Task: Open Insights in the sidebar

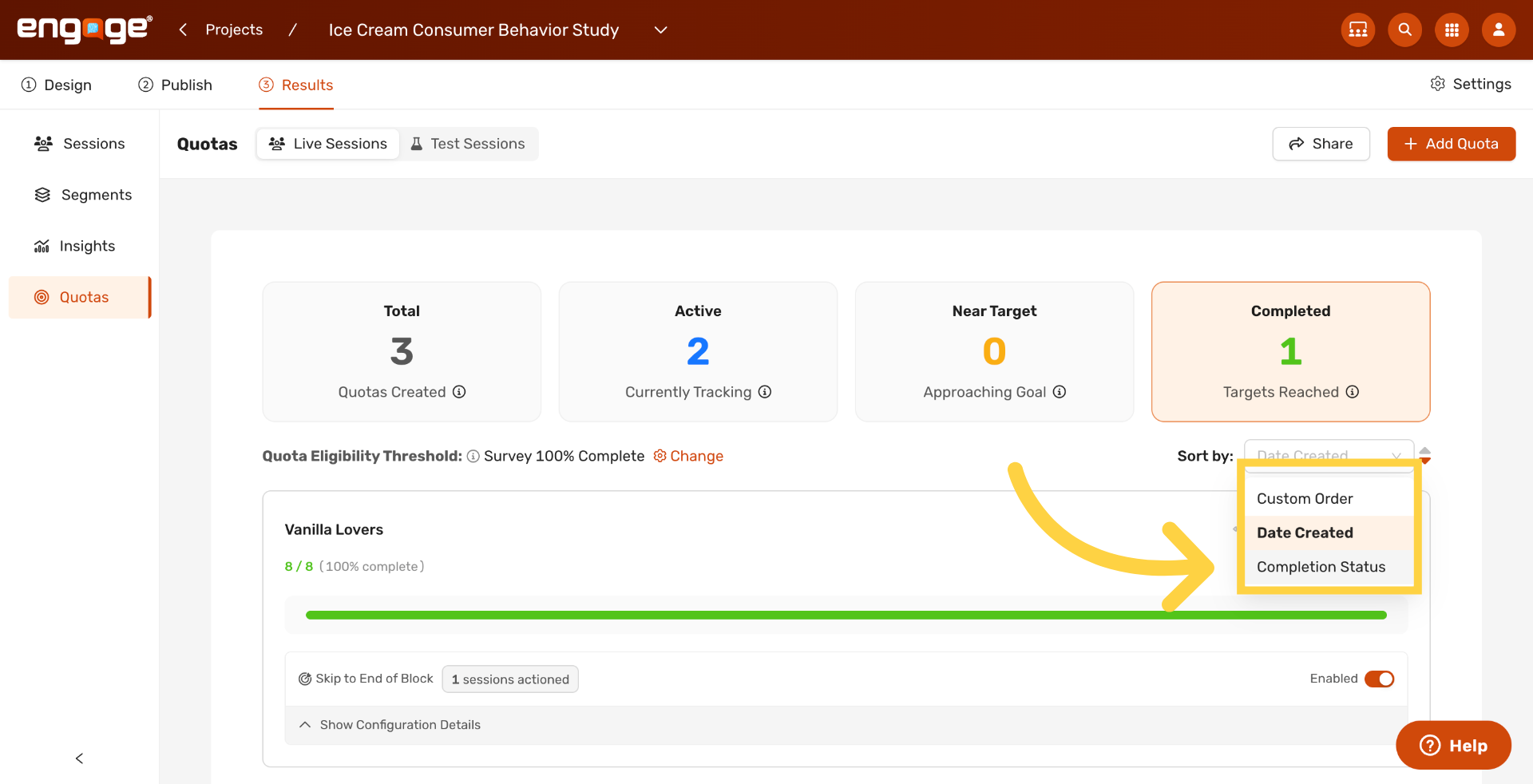Action: coord(80,246)
